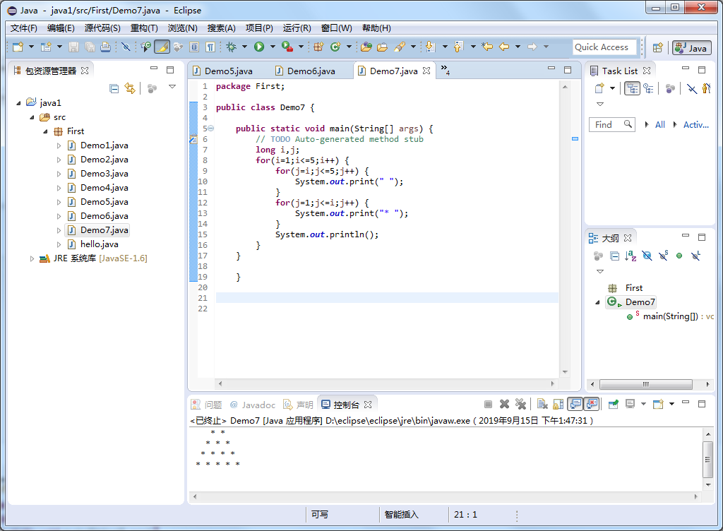Expand JRE system library node
The width and height of the screenshot is (723, 531).
click(32, 258)
